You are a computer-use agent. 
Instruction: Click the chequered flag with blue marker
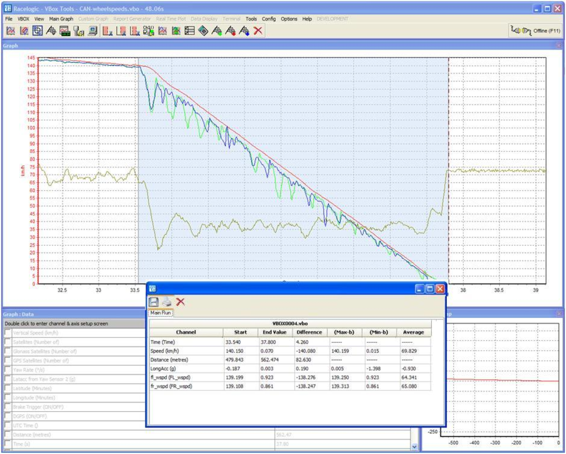click(x=244, y=31)
